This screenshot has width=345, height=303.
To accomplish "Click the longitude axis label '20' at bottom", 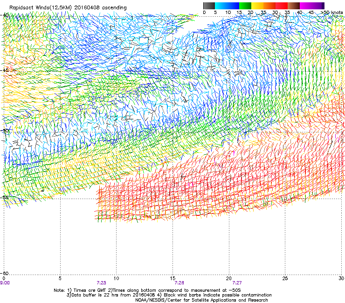I will click(x=229, y=278).
